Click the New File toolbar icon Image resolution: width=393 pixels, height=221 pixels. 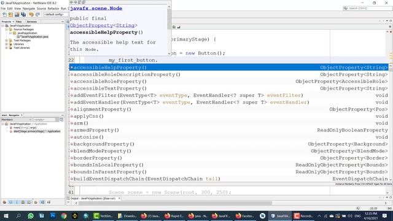(4, 15)
